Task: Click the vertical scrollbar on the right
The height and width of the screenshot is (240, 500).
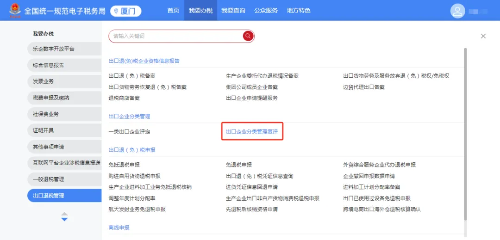Action: 465,139
